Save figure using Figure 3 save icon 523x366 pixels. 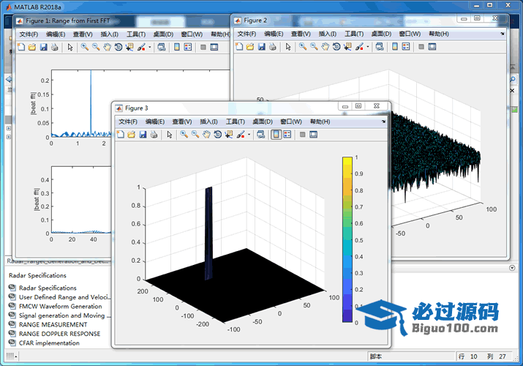143,135
